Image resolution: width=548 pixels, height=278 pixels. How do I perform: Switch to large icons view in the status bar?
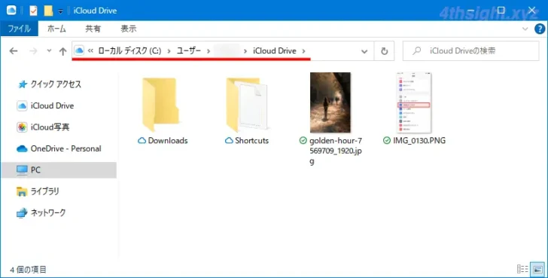537,269
